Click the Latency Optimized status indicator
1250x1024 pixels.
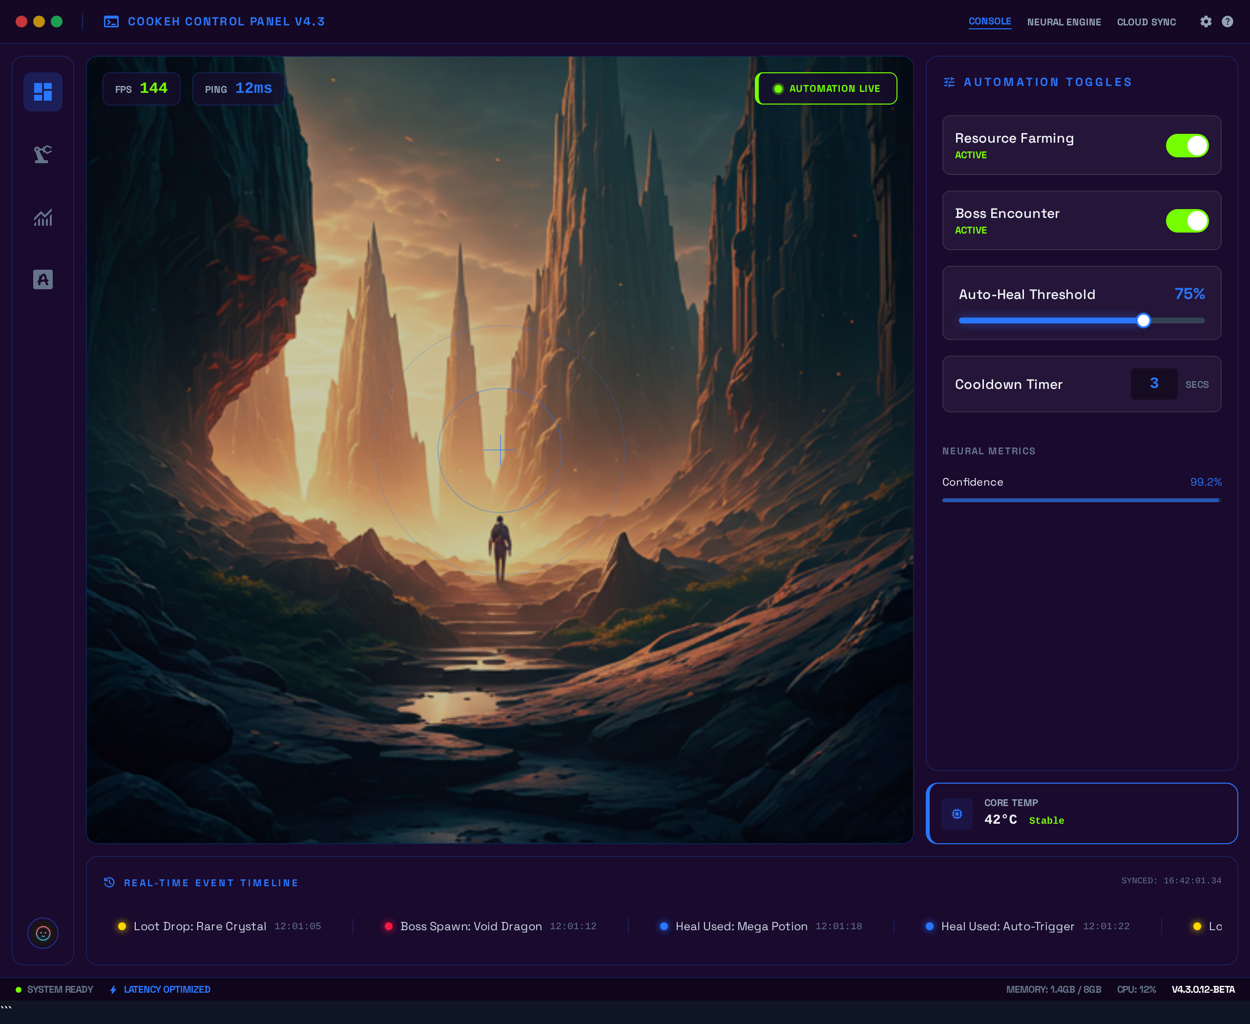tap(160, 989)
